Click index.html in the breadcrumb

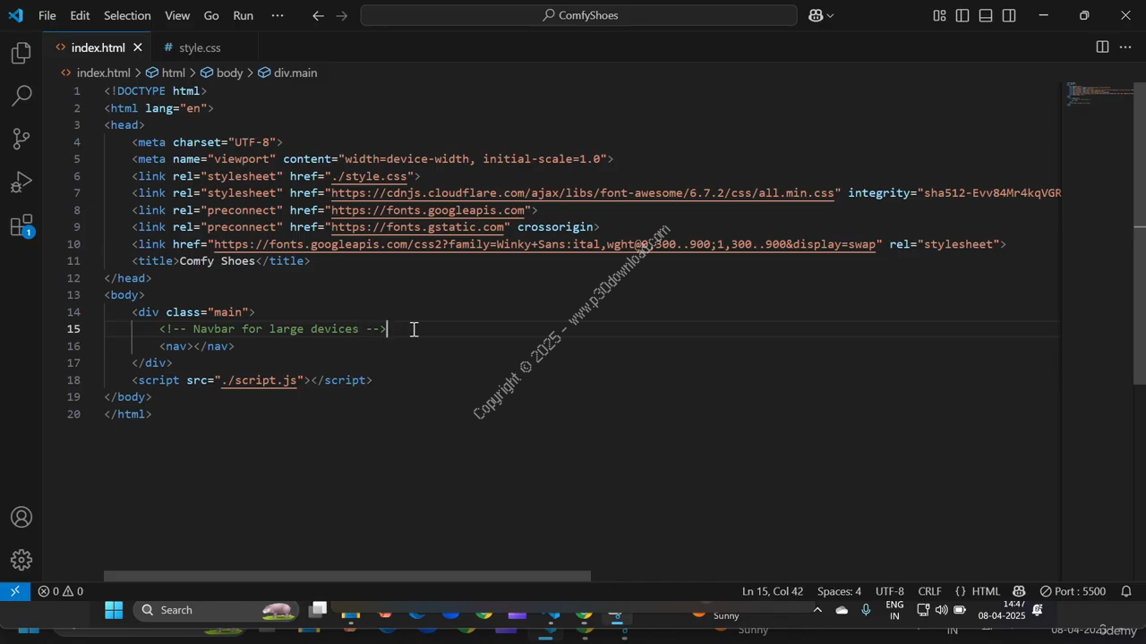[103, 72]
